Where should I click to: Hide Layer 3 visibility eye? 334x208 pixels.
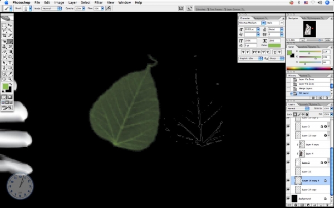288,126
